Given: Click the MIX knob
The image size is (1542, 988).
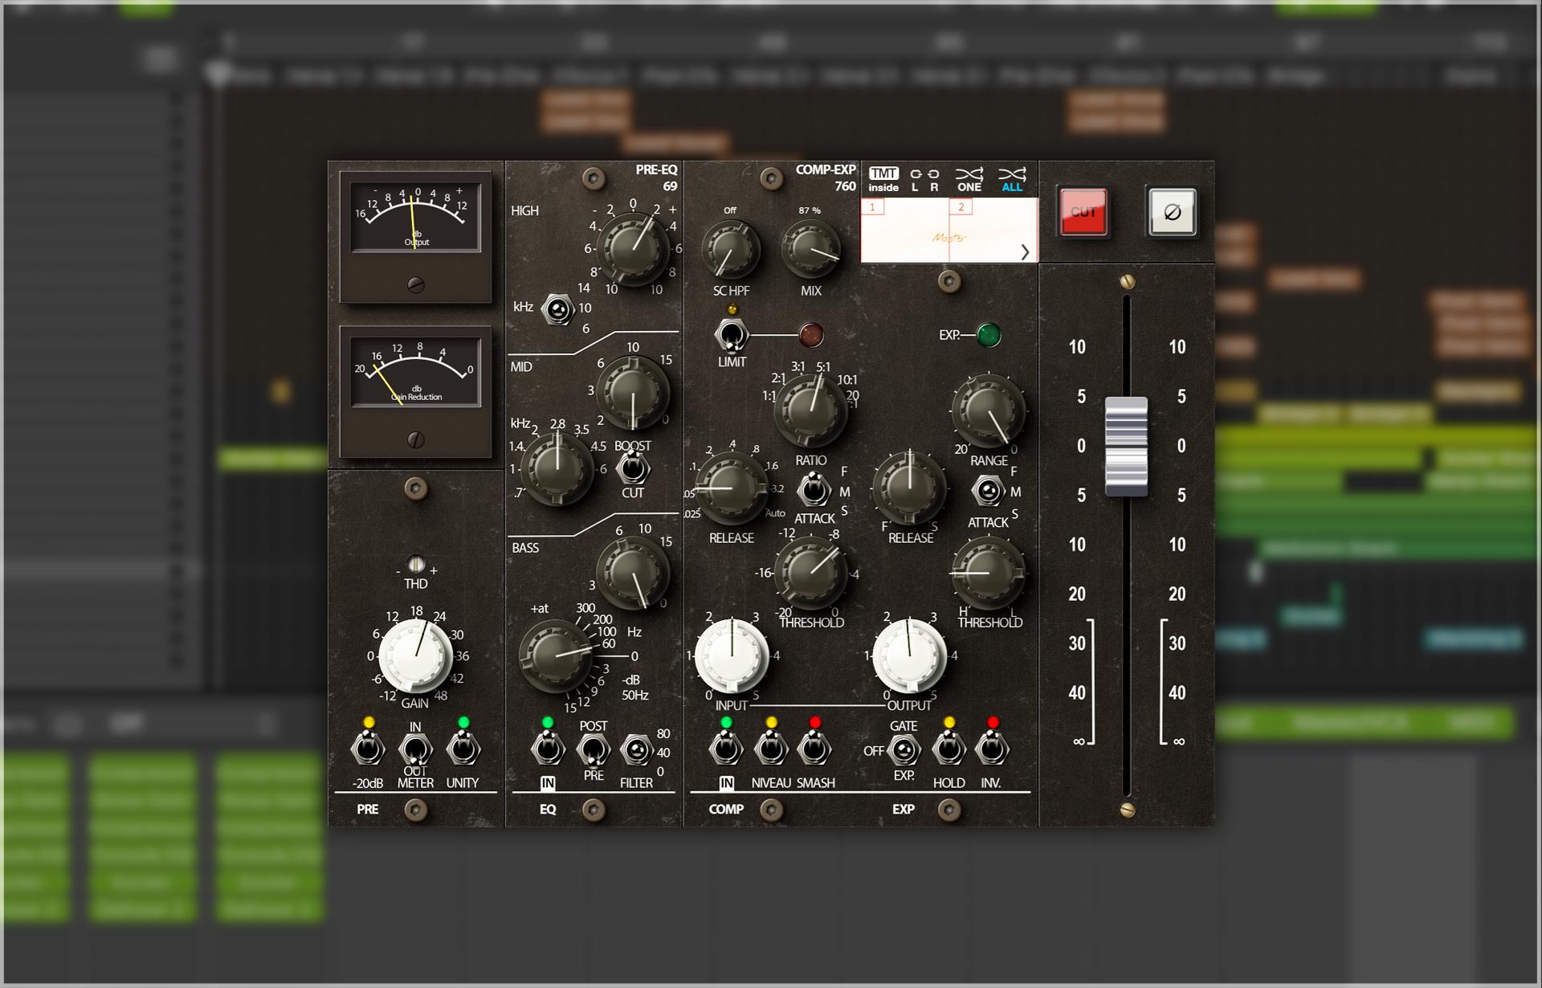Looking at the screenshot, I should (811, 250).
